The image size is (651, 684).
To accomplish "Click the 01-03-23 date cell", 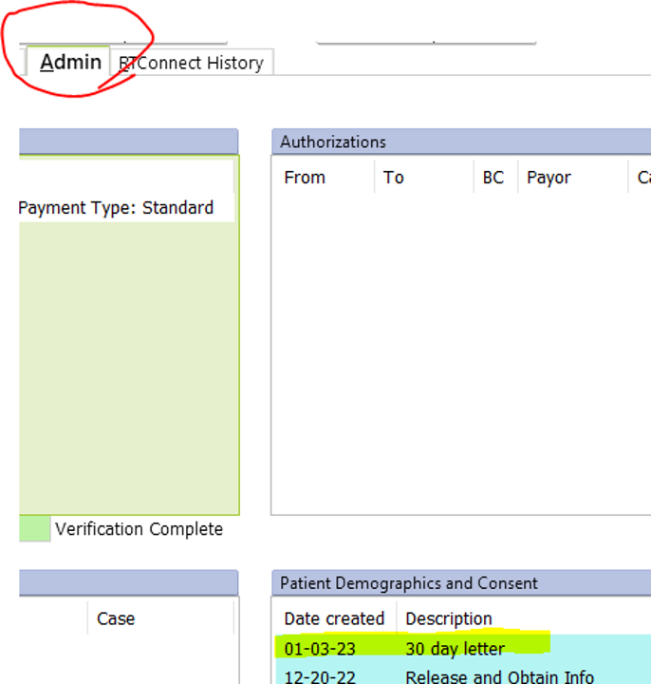I will 321,649.
